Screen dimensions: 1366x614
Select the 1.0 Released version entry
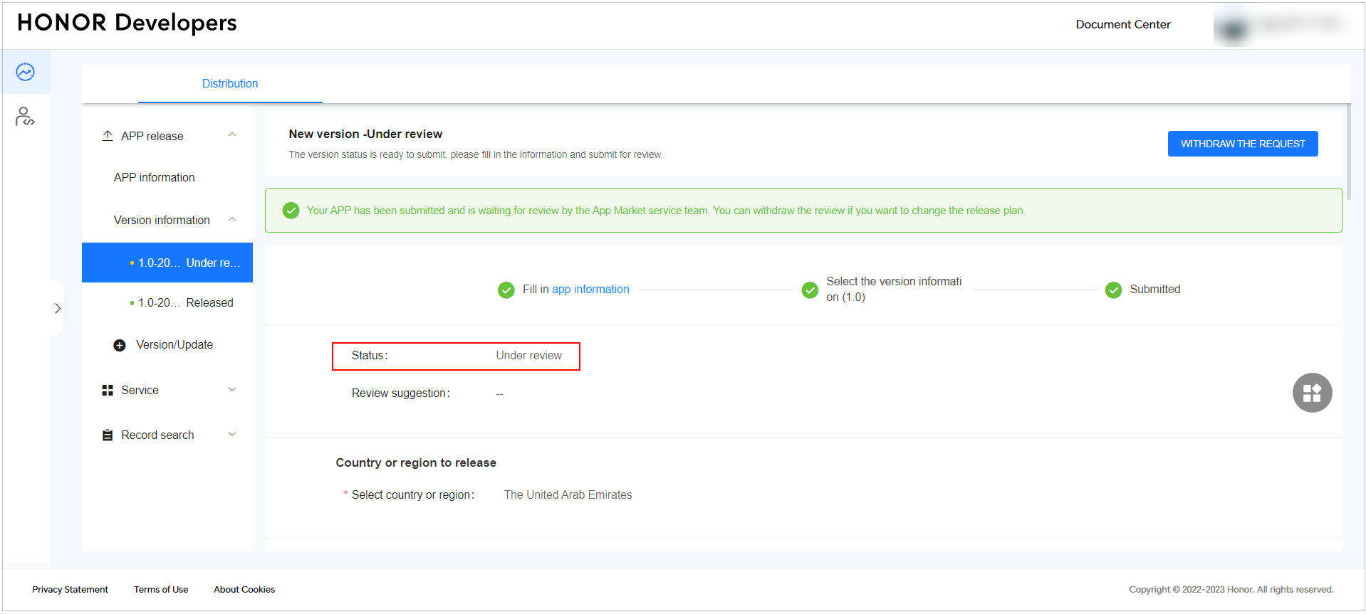pos(185,303)
